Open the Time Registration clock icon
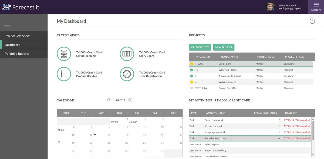The height and width of the screenshot is (159, 324). point(127,74)
